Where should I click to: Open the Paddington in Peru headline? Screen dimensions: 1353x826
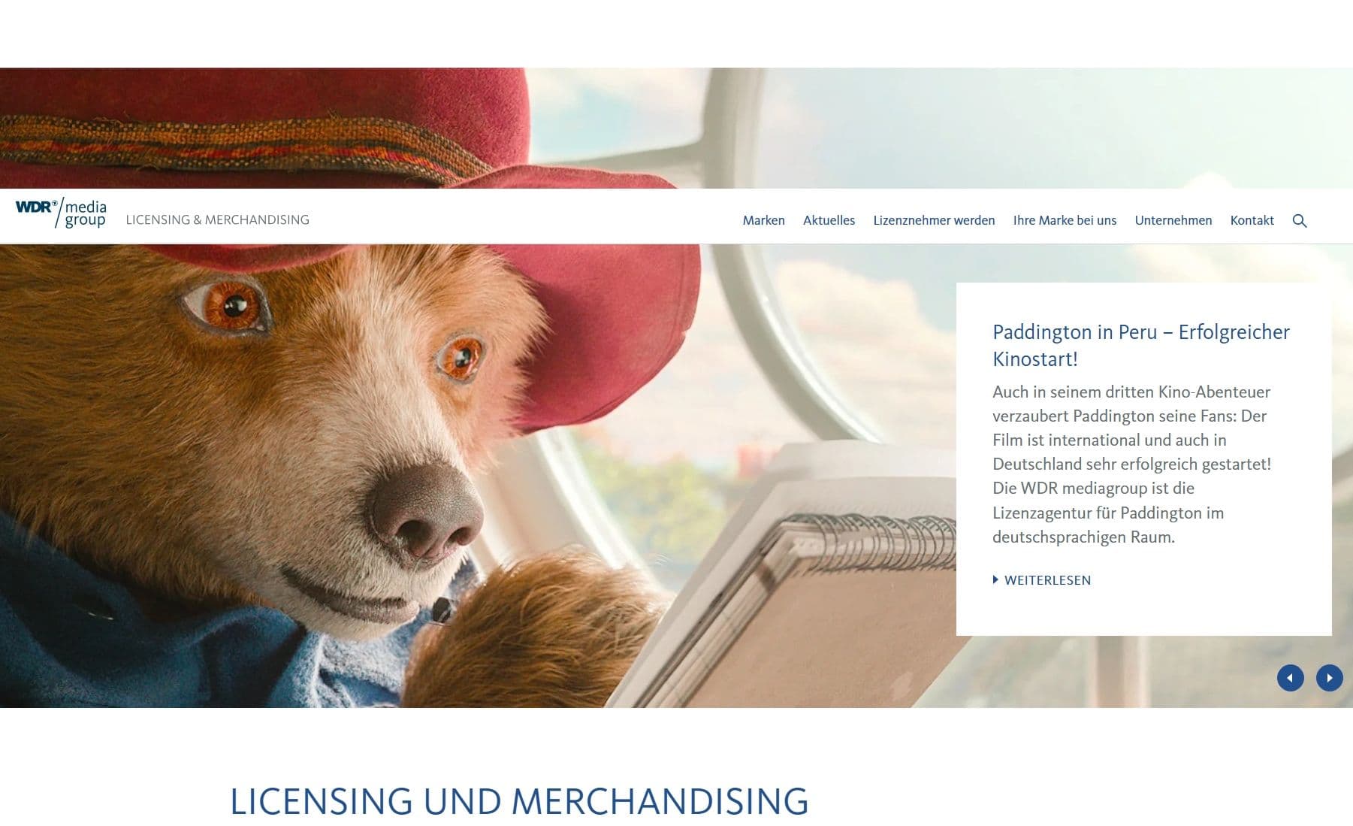pos(1140,345)
